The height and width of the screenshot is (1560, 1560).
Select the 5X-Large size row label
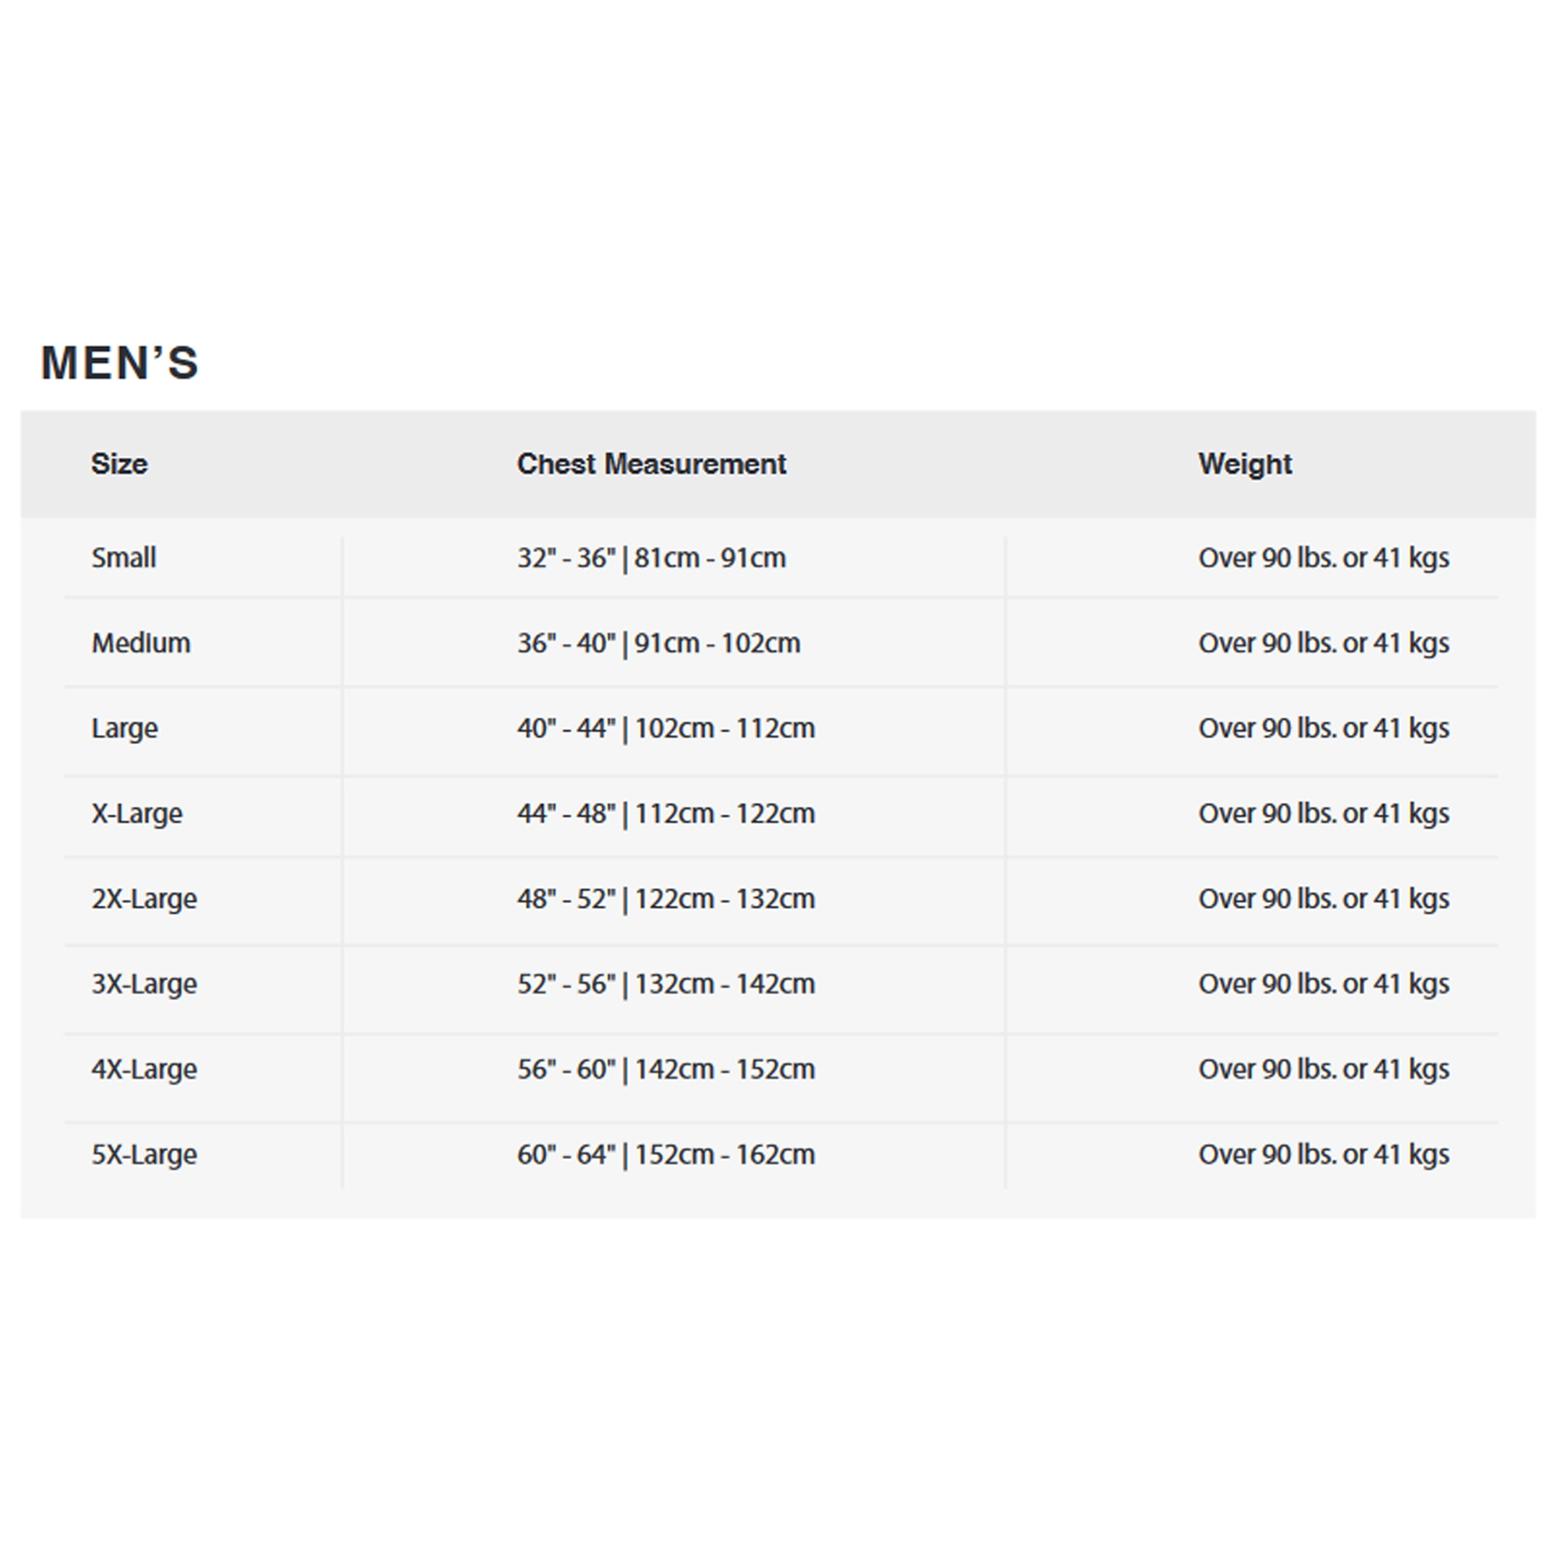click(144, 1154)
